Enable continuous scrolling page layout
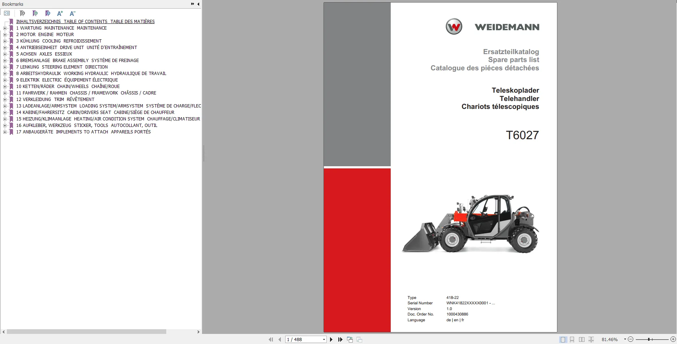This screenshot has width=677, height=344. pos(572,339)
